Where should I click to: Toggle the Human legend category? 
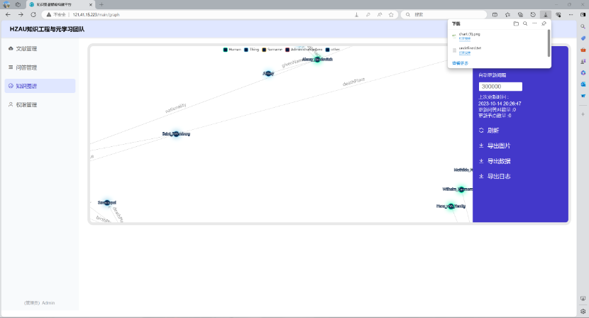pyautogui.click(x=233, y=50)
